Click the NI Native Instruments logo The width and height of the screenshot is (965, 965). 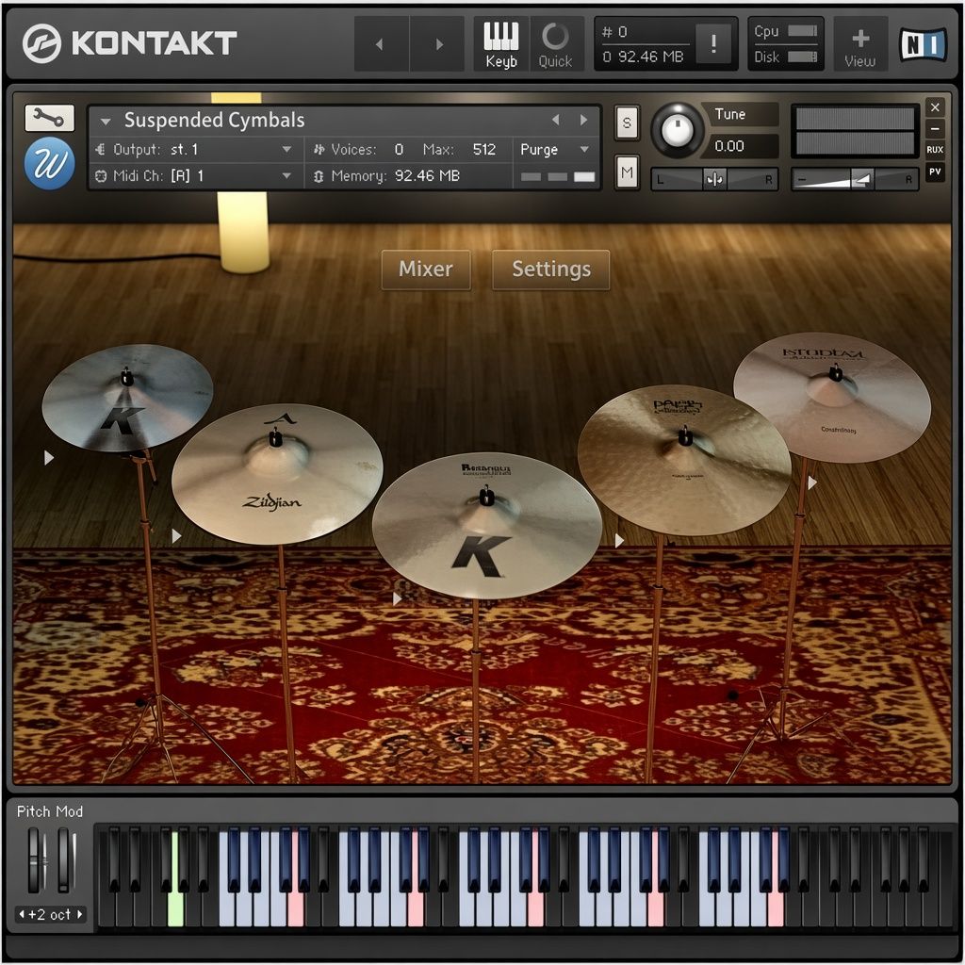click(x=923, y=44)
